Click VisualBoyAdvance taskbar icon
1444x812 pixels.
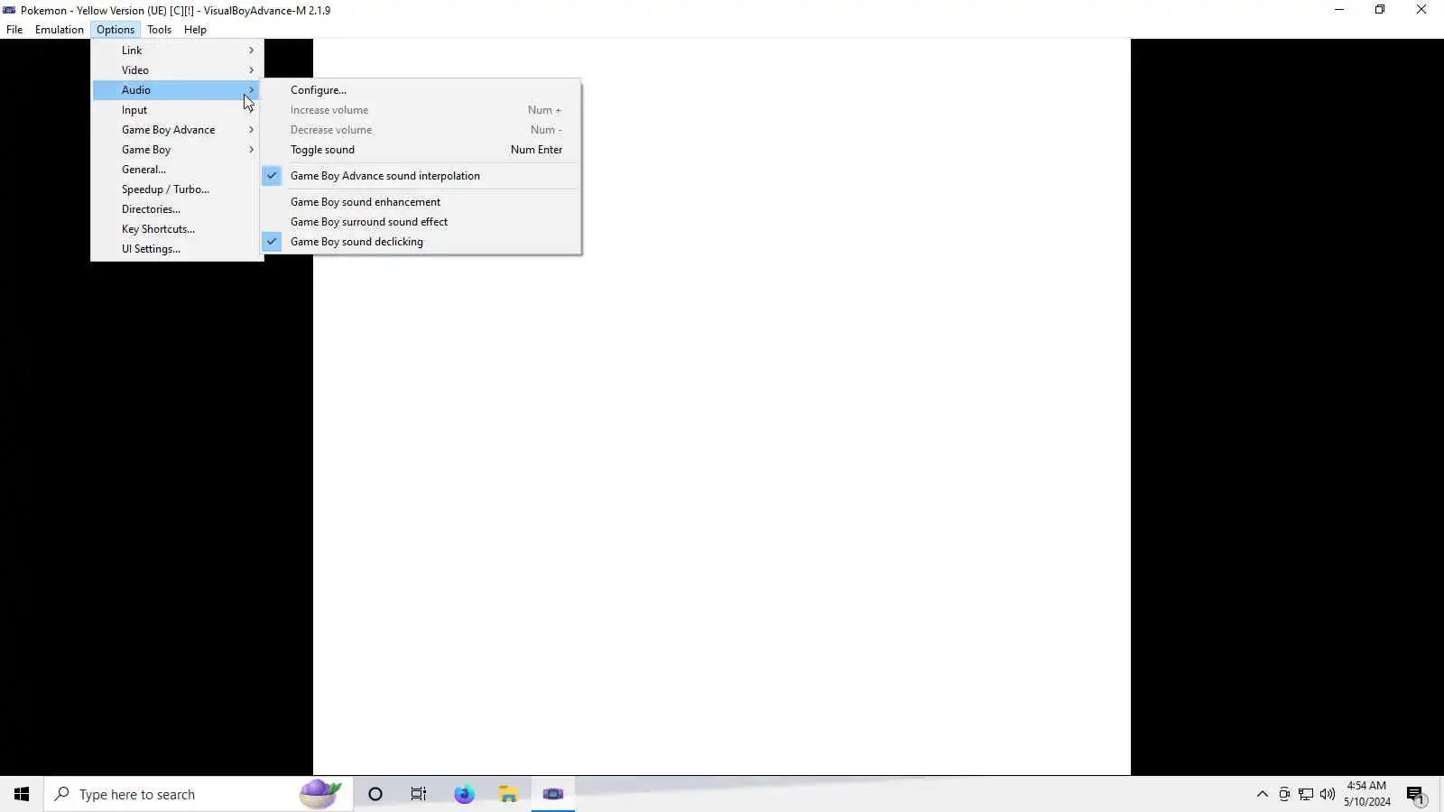coord(553,794)
